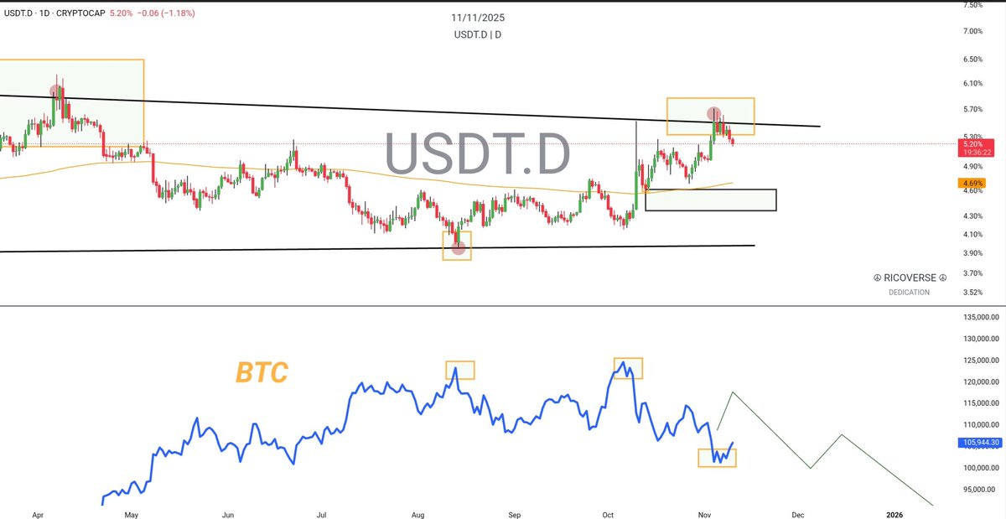Click 3.90% on the price axis
The image size is (1006, 519).
coord(972,253)
